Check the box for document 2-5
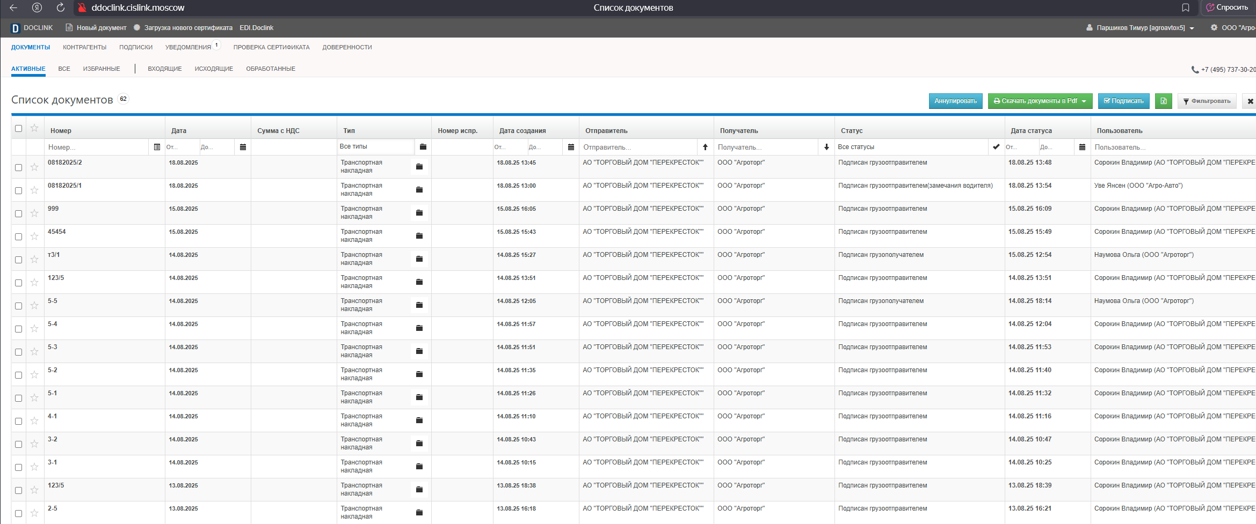 [x=18, y=513]
